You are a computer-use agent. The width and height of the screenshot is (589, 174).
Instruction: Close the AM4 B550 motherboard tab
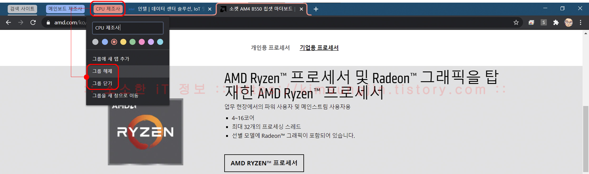coord(301,9)
